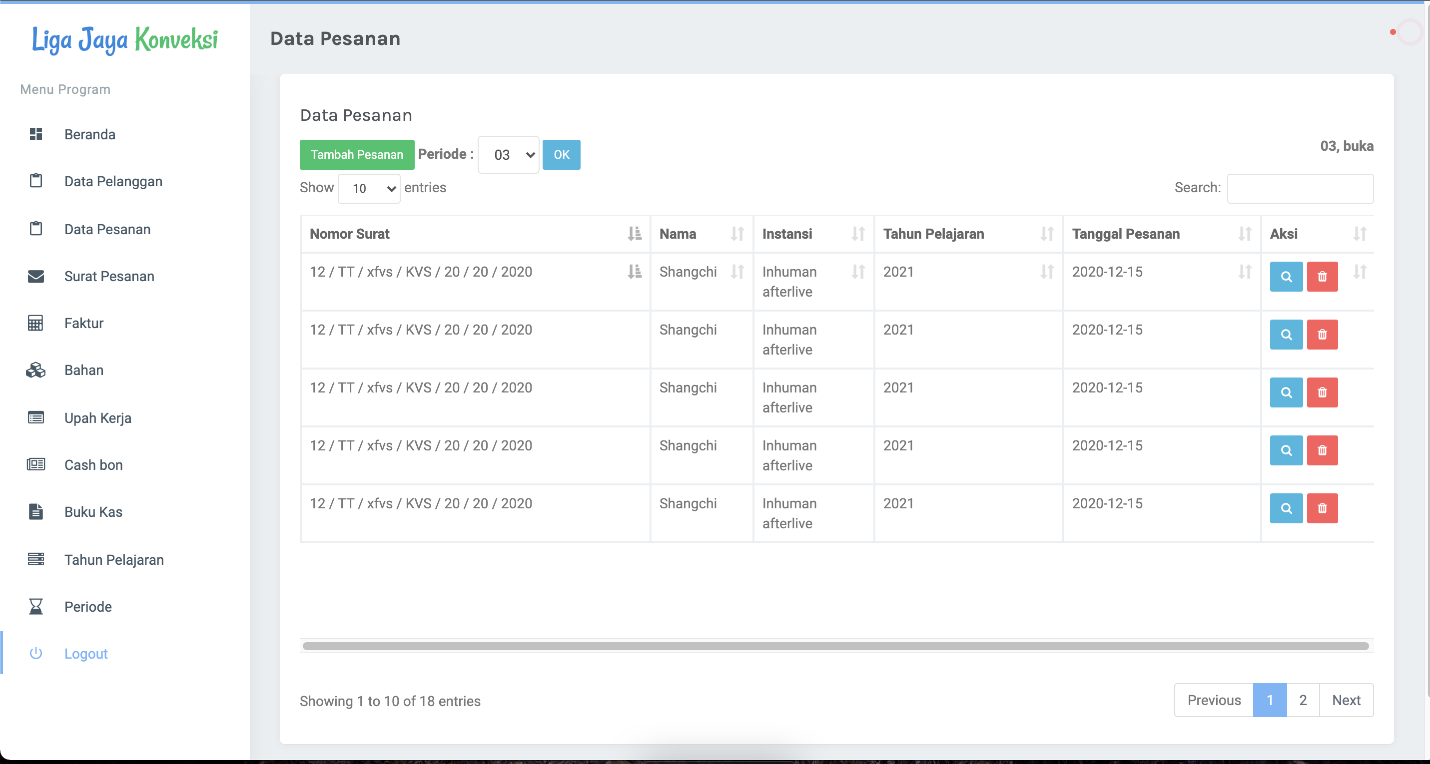Click the envelope icon for Surat Pesanan
Viewport: 1430px width, 764px height.
tap(36, 276)
